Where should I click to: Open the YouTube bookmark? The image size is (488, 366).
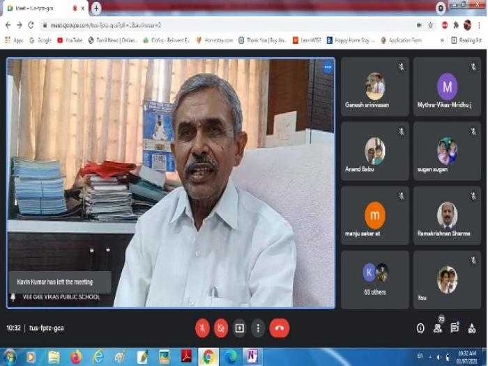tap(70, 40)
